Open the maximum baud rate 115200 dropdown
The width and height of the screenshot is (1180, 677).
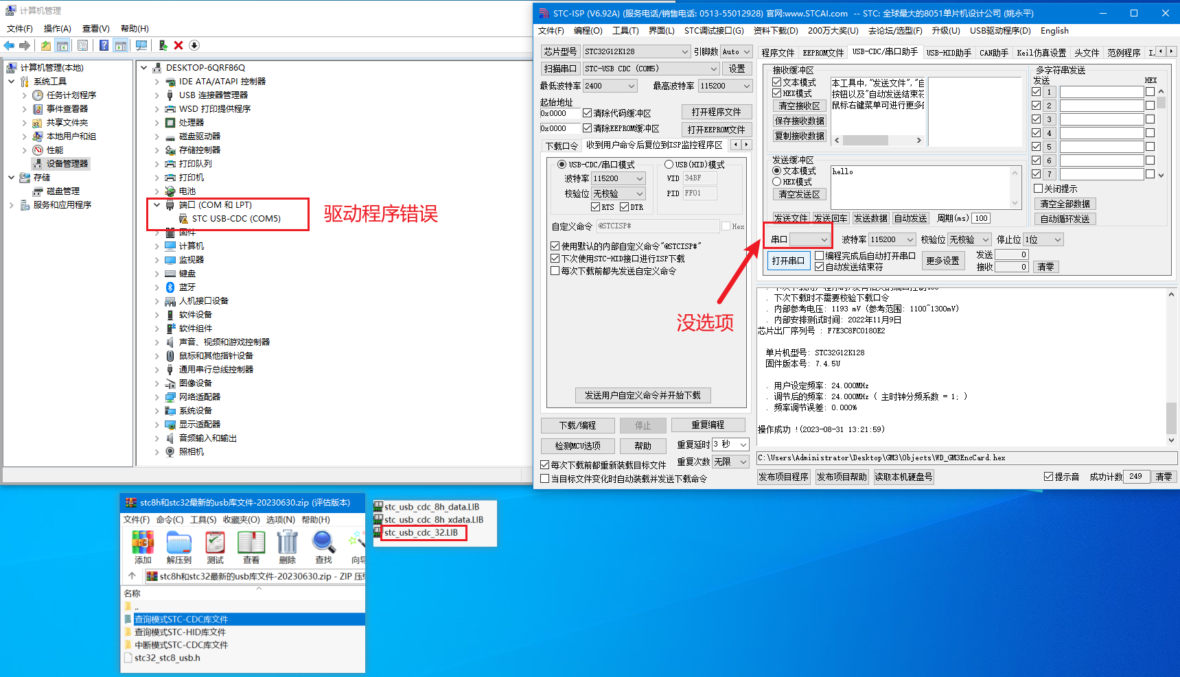point(725,86)
